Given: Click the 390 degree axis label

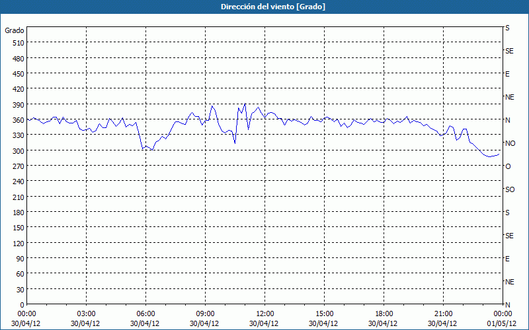Looking at the screenshot, I should click(x=19, y=105).
